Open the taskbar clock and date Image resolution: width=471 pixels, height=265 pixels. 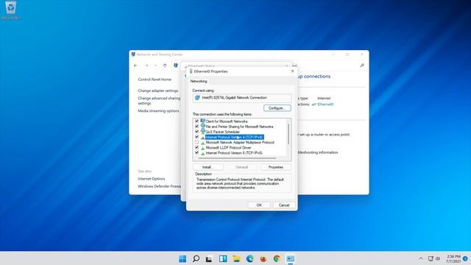453,258
